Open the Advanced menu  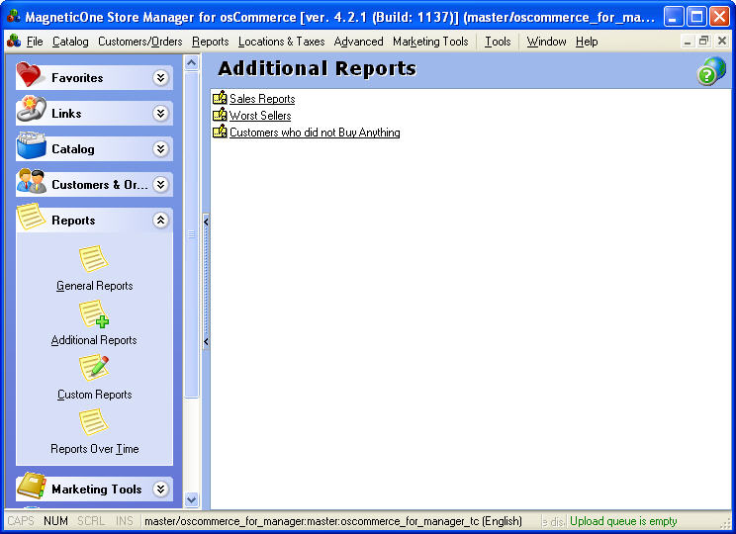coord(359,42)
